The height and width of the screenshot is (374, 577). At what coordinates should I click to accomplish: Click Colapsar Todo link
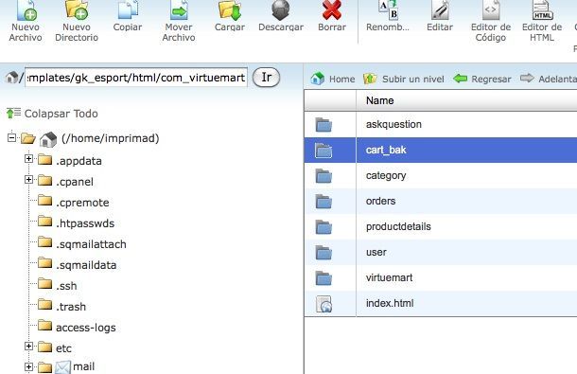point(52,114)
